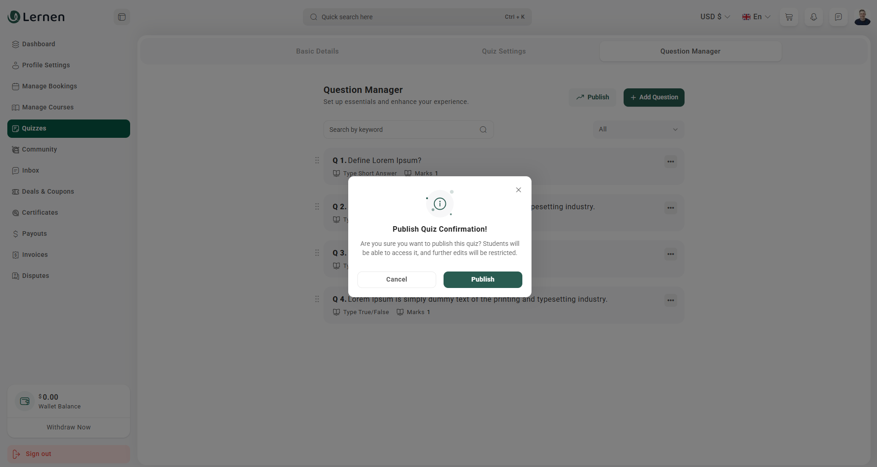Screen dimensions: 877x467
Task: Expand the USD currency dropdown
Action: tap(715, 17)
